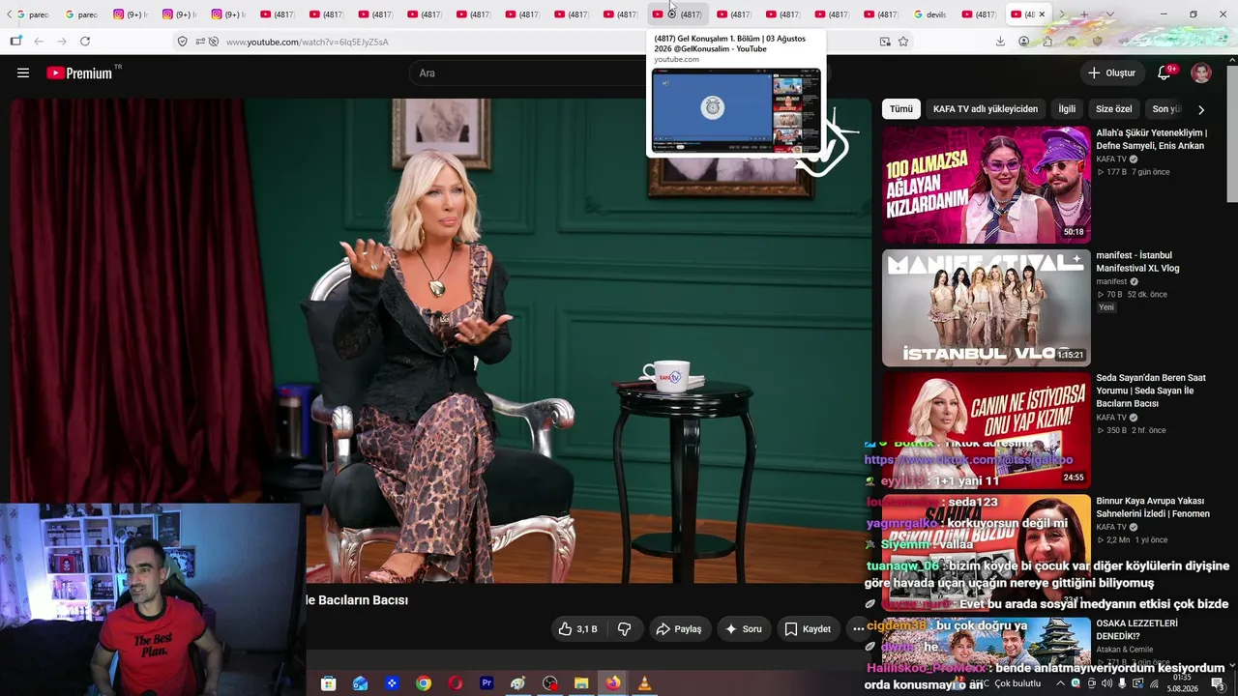Open a new browser tab
This screenshot has width=1238, height=696.
click(1084, 14)
